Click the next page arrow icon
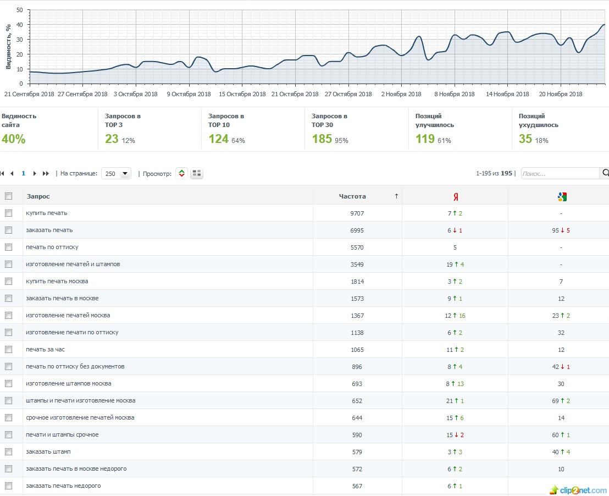Screen dimensions: 609x496 coord(35,173)
